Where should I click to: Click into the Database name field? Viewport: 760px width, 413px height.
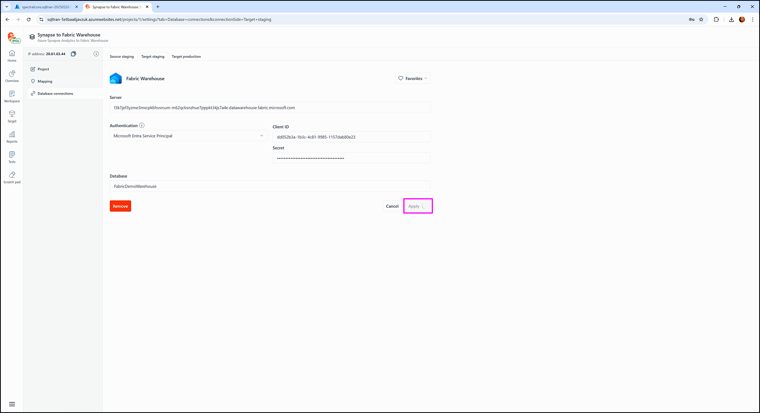click(x=270, y=186)
